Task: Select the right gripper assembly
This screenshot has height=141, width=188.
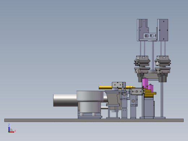Action: point(163,69)
